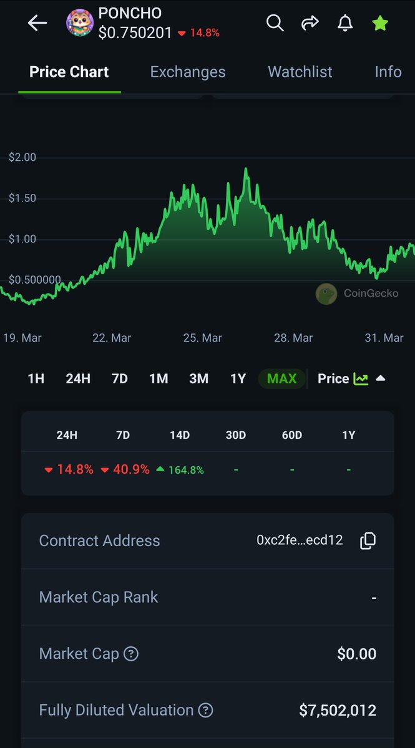415x748 pixels.
Task: Select the 1Y chart range
Action: [238, 378]
